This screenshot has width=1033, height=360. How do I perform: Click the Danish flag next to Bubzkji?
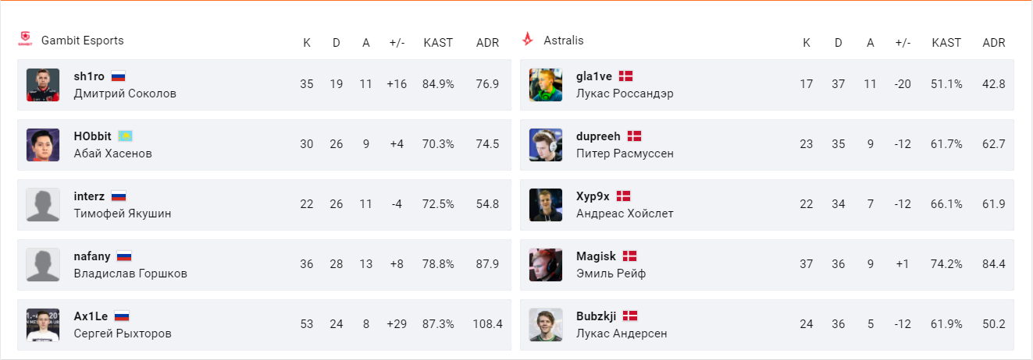coord(630,316)
